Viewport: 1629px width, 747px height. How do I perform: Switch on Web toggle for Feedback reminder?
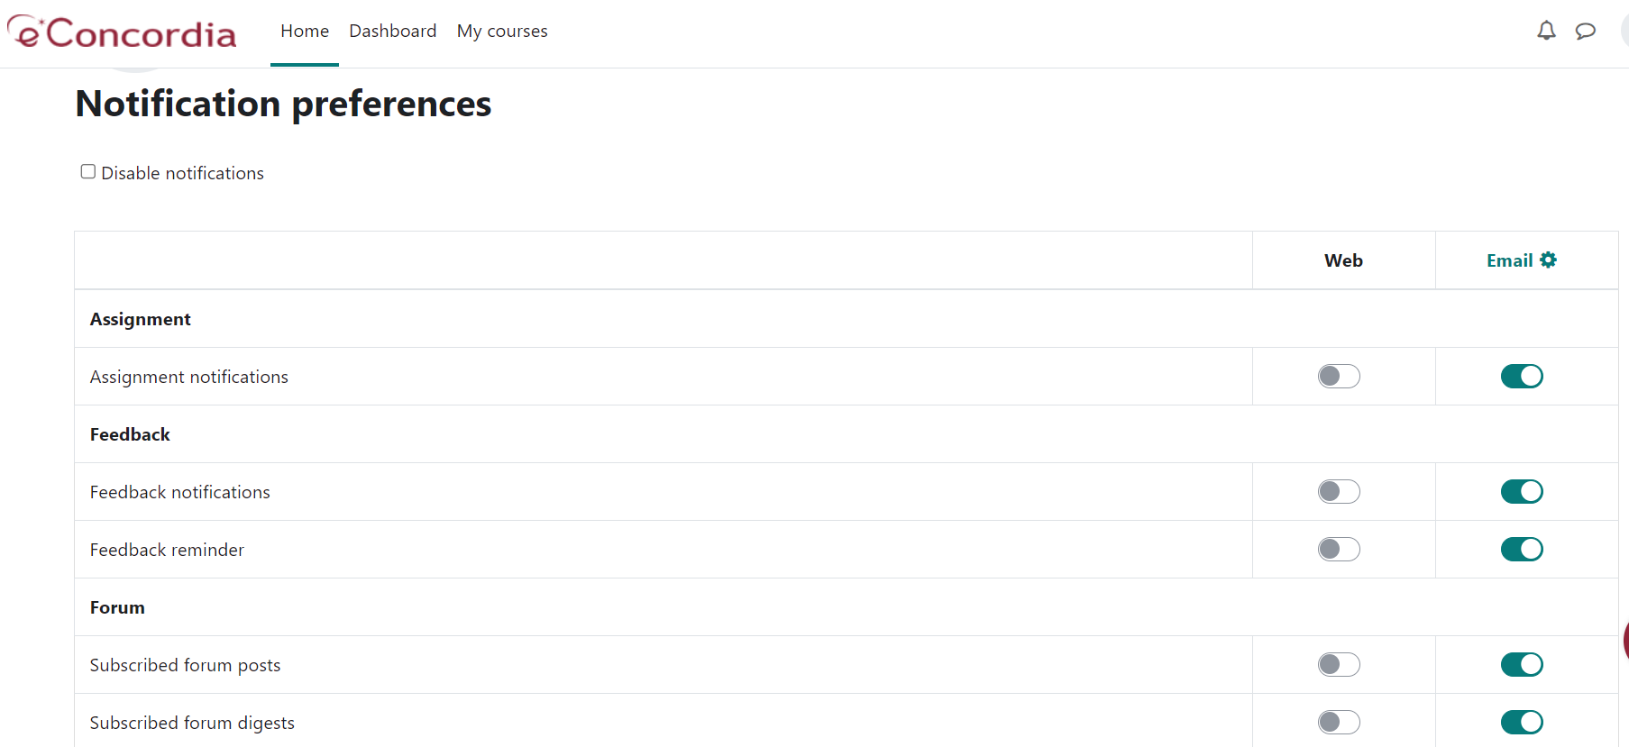coord(1339,549)
